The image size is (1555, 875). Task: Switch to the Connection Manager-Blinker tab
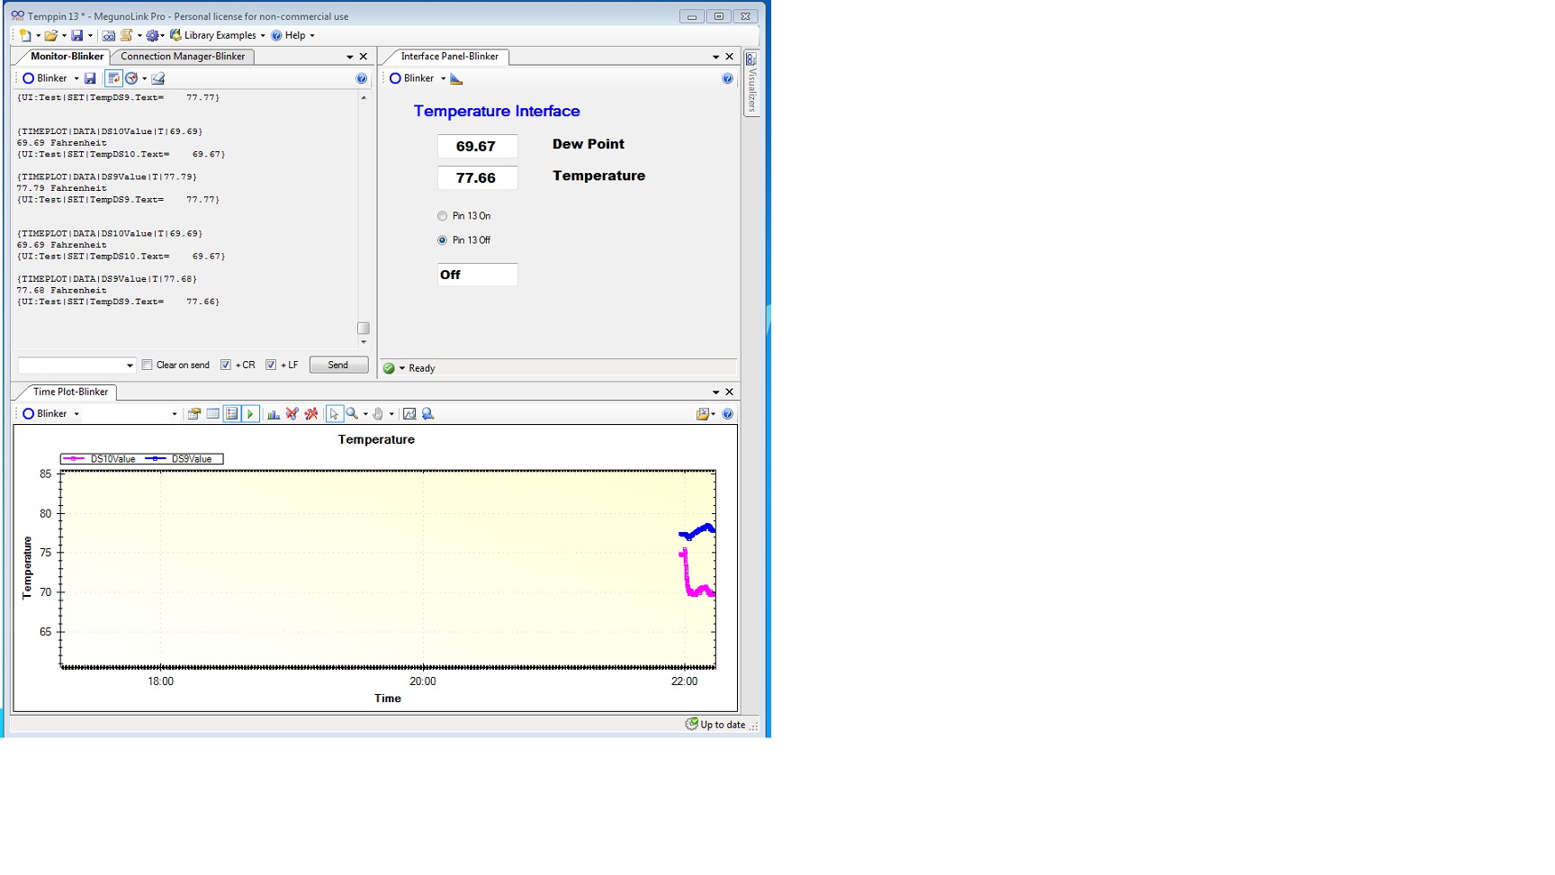tap(183, 57)
